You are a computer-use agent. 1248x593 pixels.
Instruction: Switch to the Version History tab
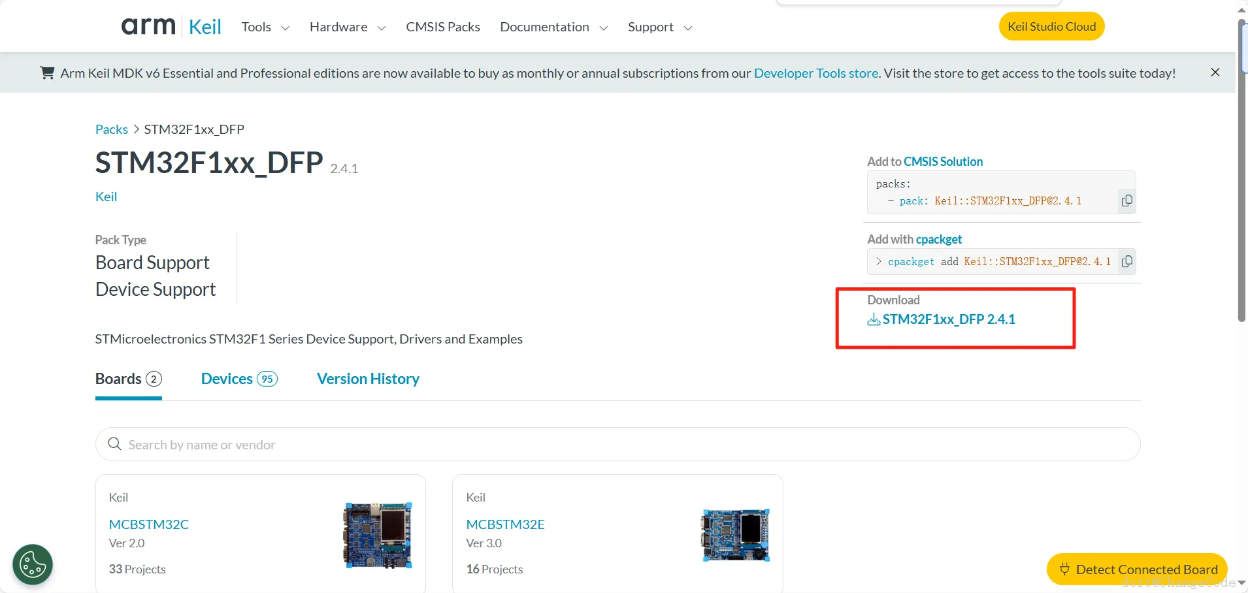(368, 379)
